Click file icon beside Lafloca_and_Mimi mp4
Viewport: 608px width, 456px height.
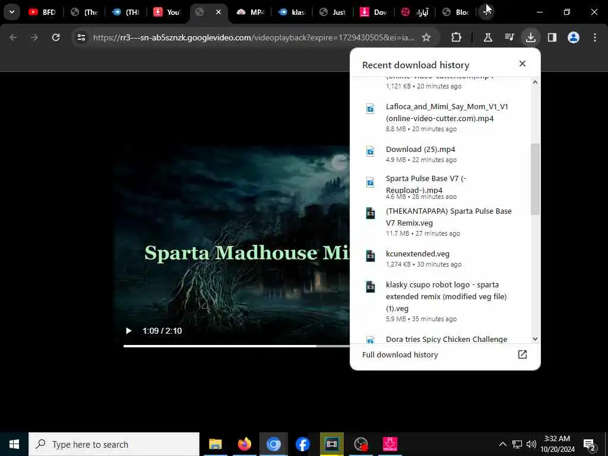pyautogui.click(x=370, y=109)
